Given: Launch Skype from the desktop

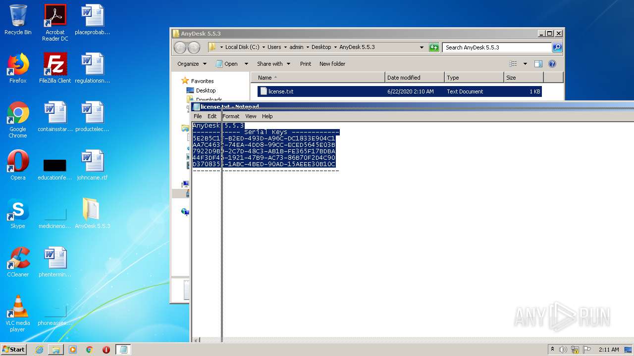Looking at the screenshot, I should [18, 214].
